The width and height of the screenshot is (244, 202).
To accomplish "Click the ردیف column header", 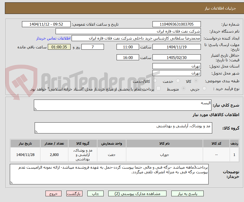I will click(x=234, y=144).
